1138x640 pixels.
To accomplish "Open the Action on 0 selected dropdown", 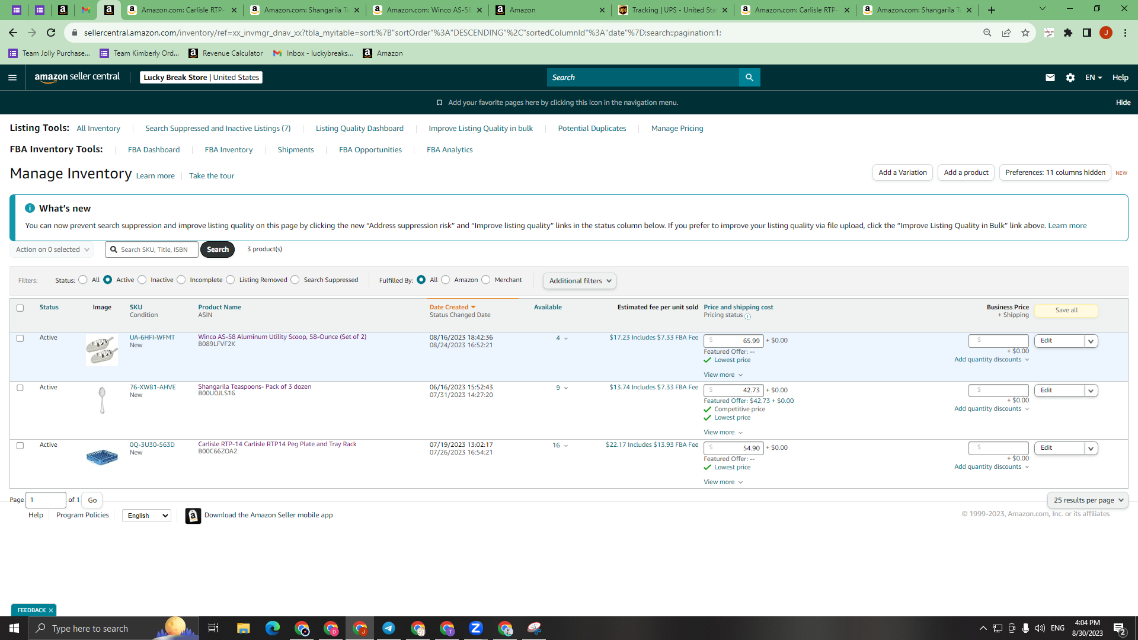I will (52, 249).
